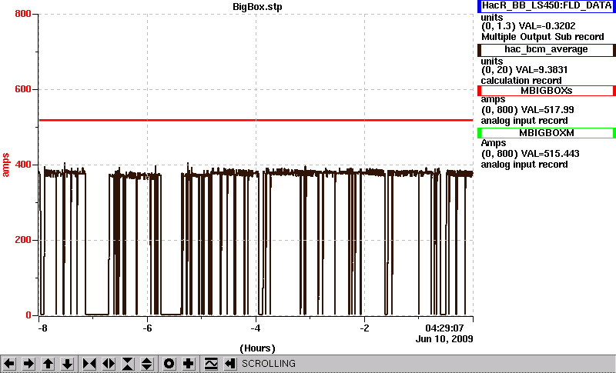
Task: Click the return-arrow scroll mode icon
Action: click(x=229, y=364)
